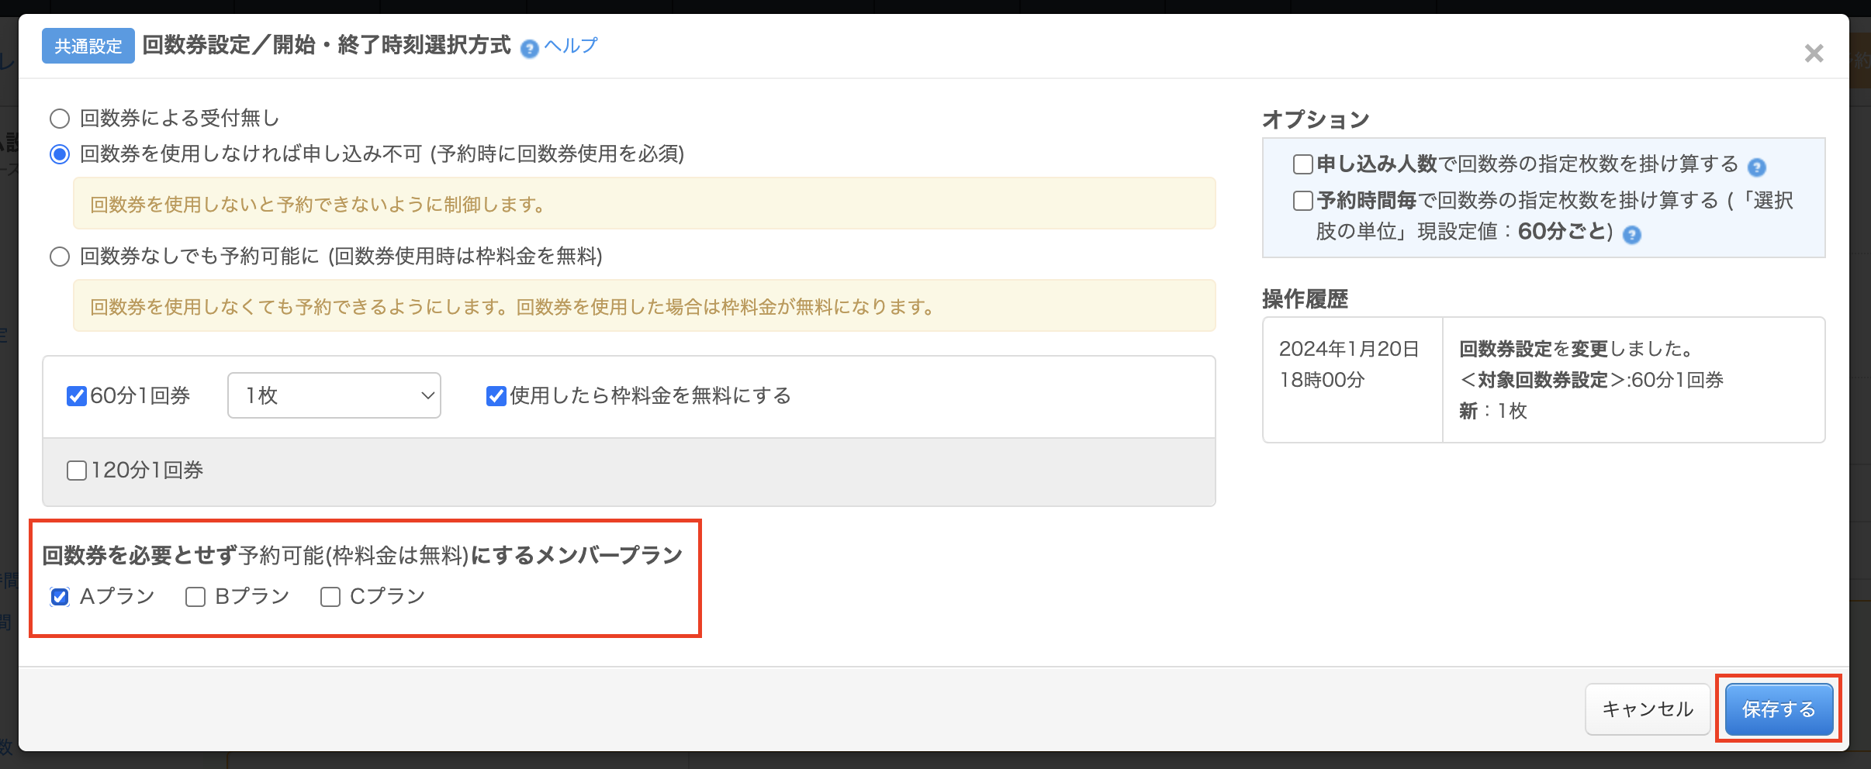Image resolution: width=1871 pixels, height=769 pixels.
Task: Select 回数券なしでも予約可能に radio option
Action: tap(60, 257)
